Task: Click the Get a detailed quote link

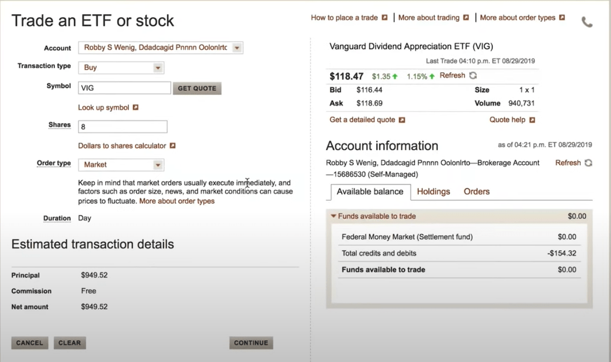Action: pos(362,119)
